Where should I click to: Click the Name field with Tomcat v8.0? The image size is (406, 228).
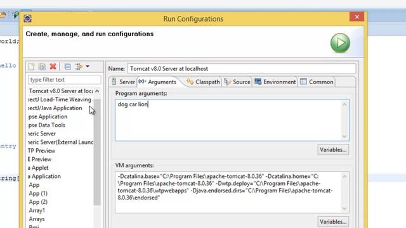pyautogui.click(x=242, y=69)
